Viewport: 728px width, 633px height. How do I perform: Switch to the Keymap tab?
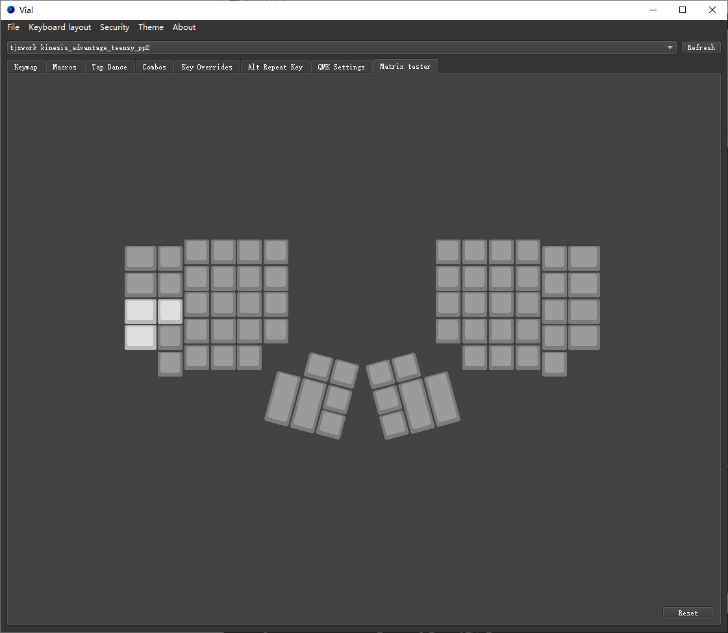click(x=26, y=67)
